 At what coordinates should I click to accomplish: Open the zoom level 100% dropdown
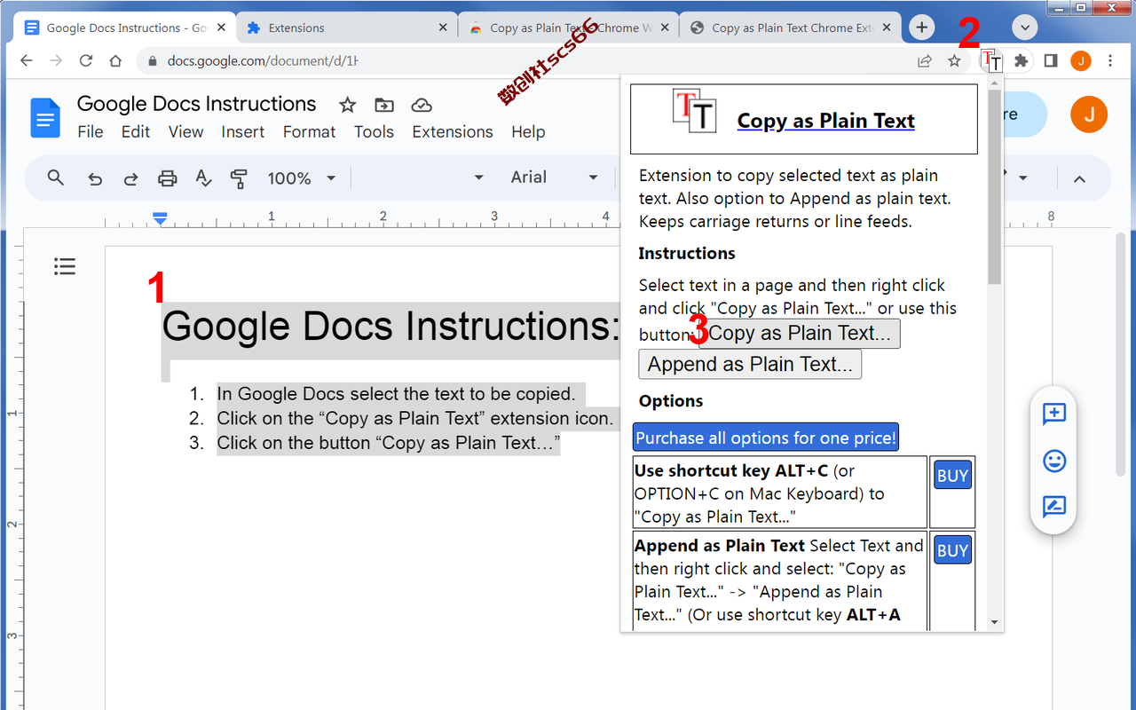pos(302,178)
